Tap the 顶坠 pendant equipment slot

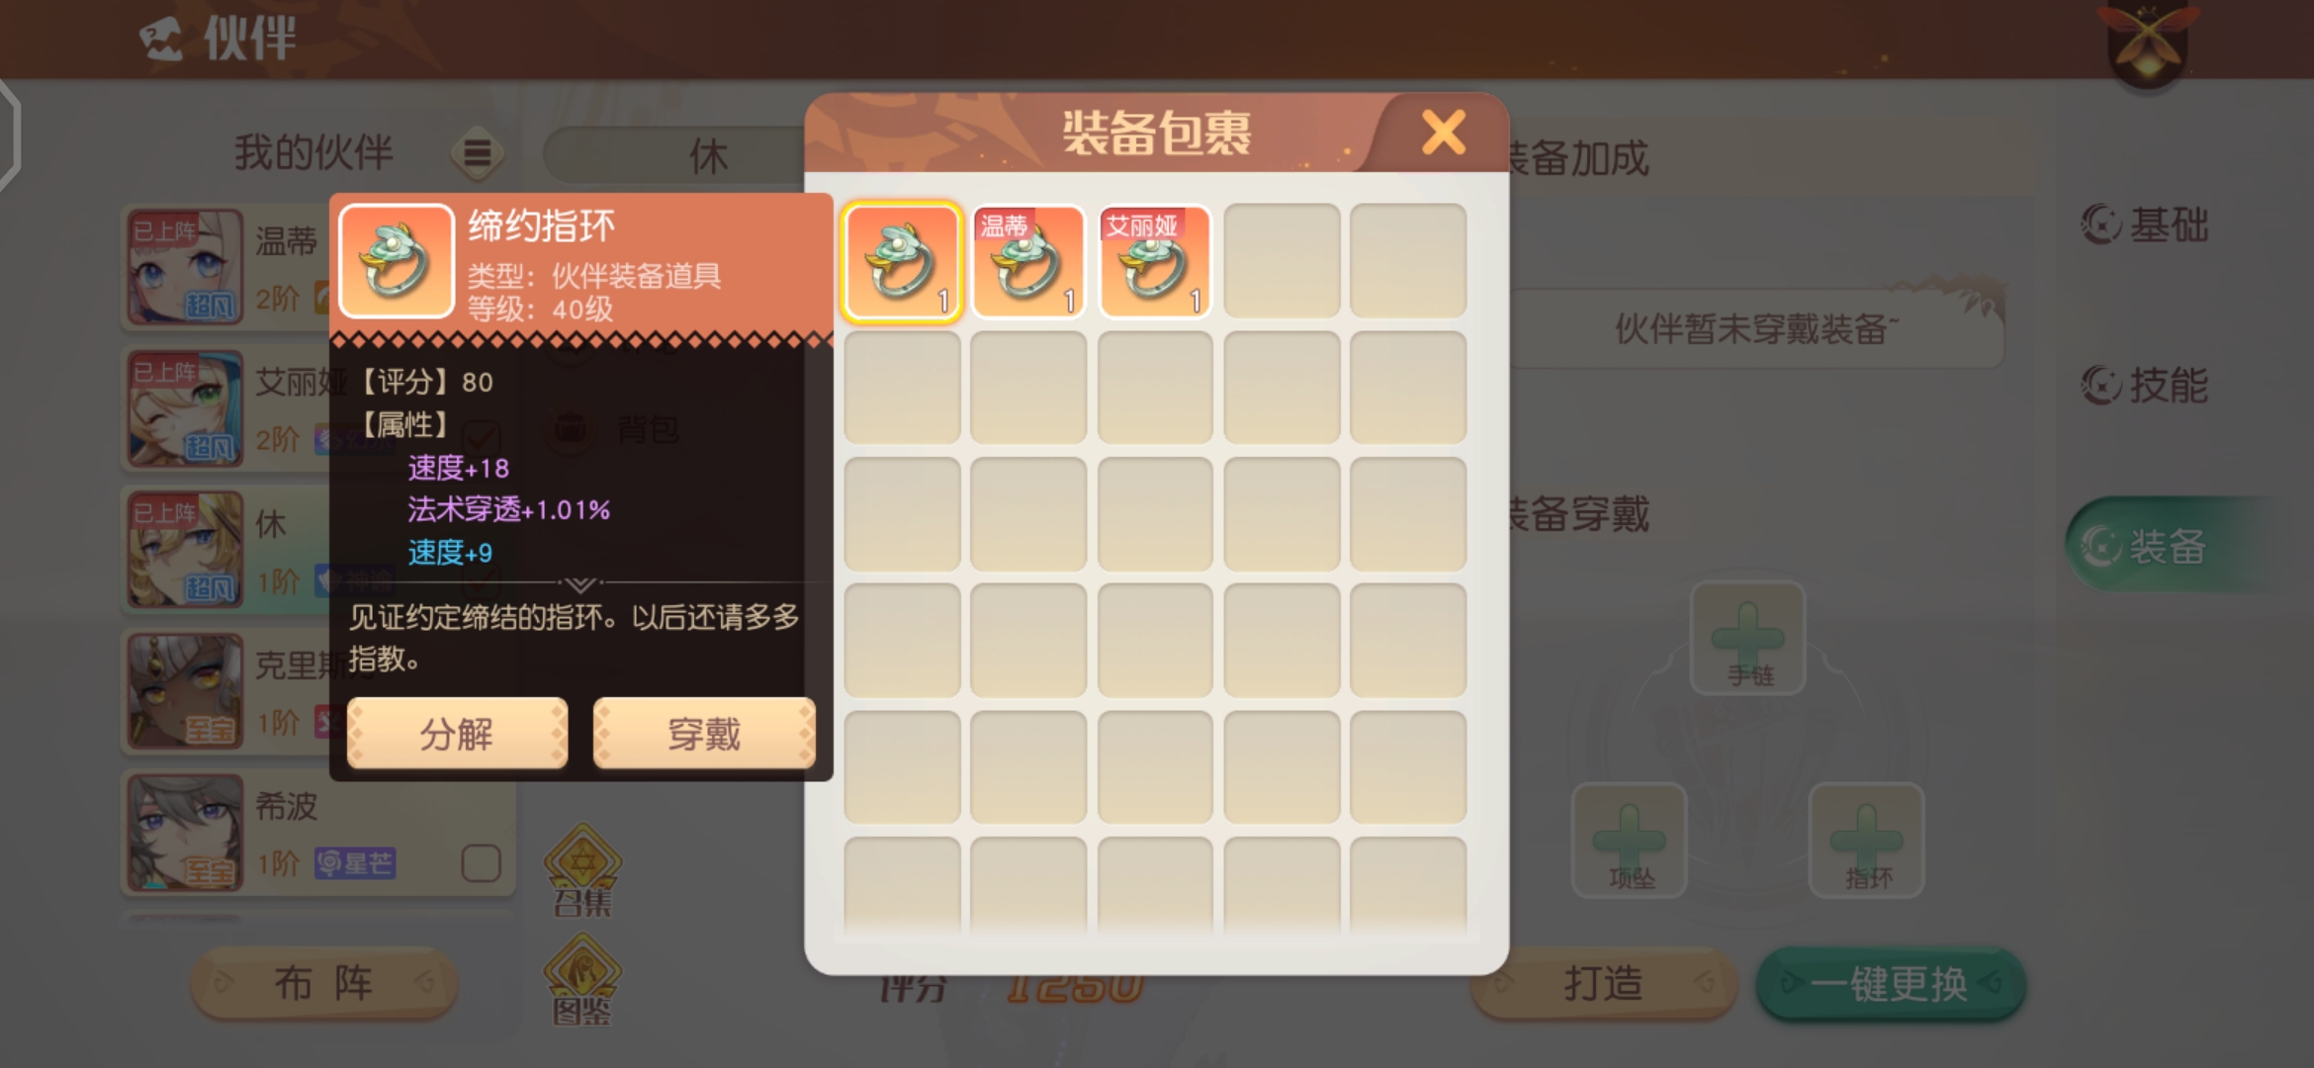tap(1630, 841)
